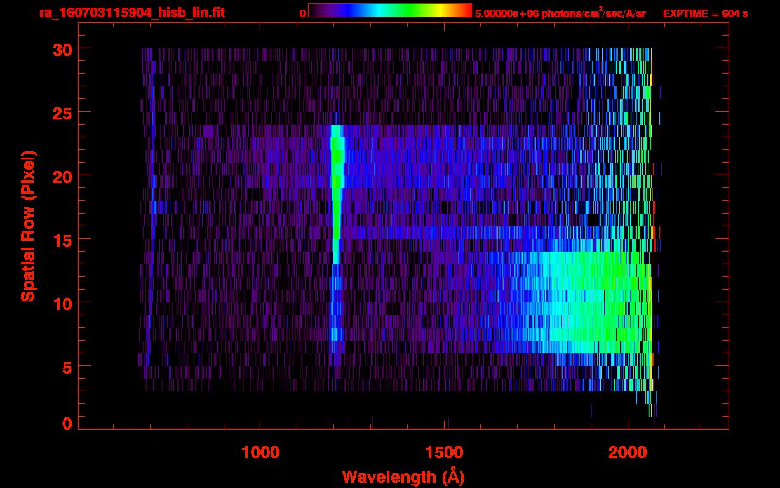Click the Spatial Row (Pixel) axis title

coord(28,226)
